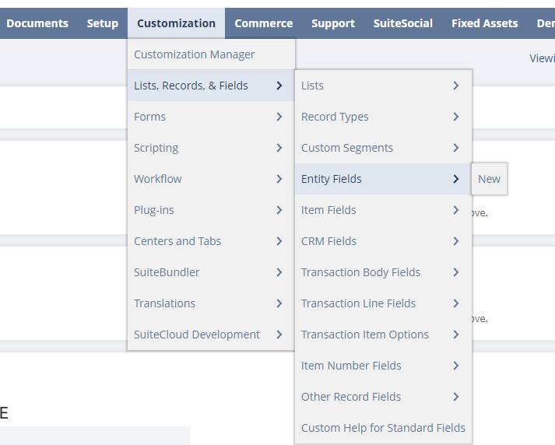
Task: Open SuiteCloud Development menu item
Action: 211,335
